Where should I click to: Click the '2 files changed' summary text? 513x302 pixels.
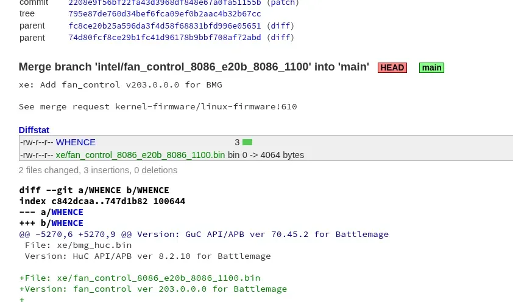[x=98, y=170]
